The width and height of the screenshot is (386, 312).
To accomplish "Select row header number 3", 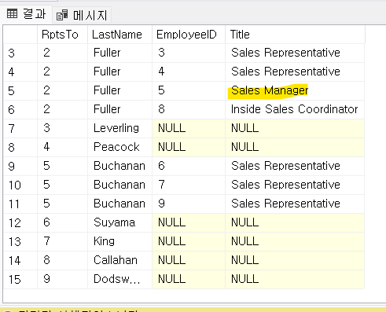I will pyautogui.click(x=20, y=53).
